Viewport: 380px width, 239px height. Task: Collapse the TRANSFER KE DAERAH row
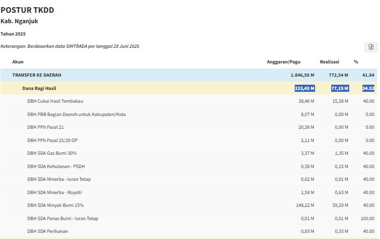pos(37,75)
